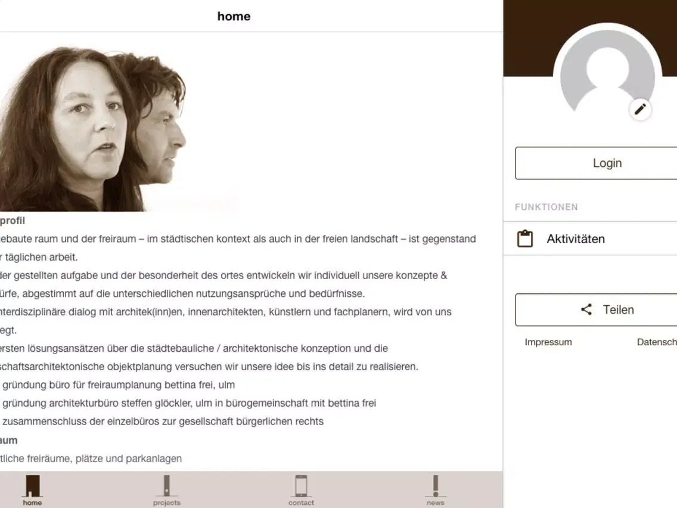Click the Login button
Image resolution: width=677 pixels, height=508 pixels.
pyautogui.click(x=596, y=163)
